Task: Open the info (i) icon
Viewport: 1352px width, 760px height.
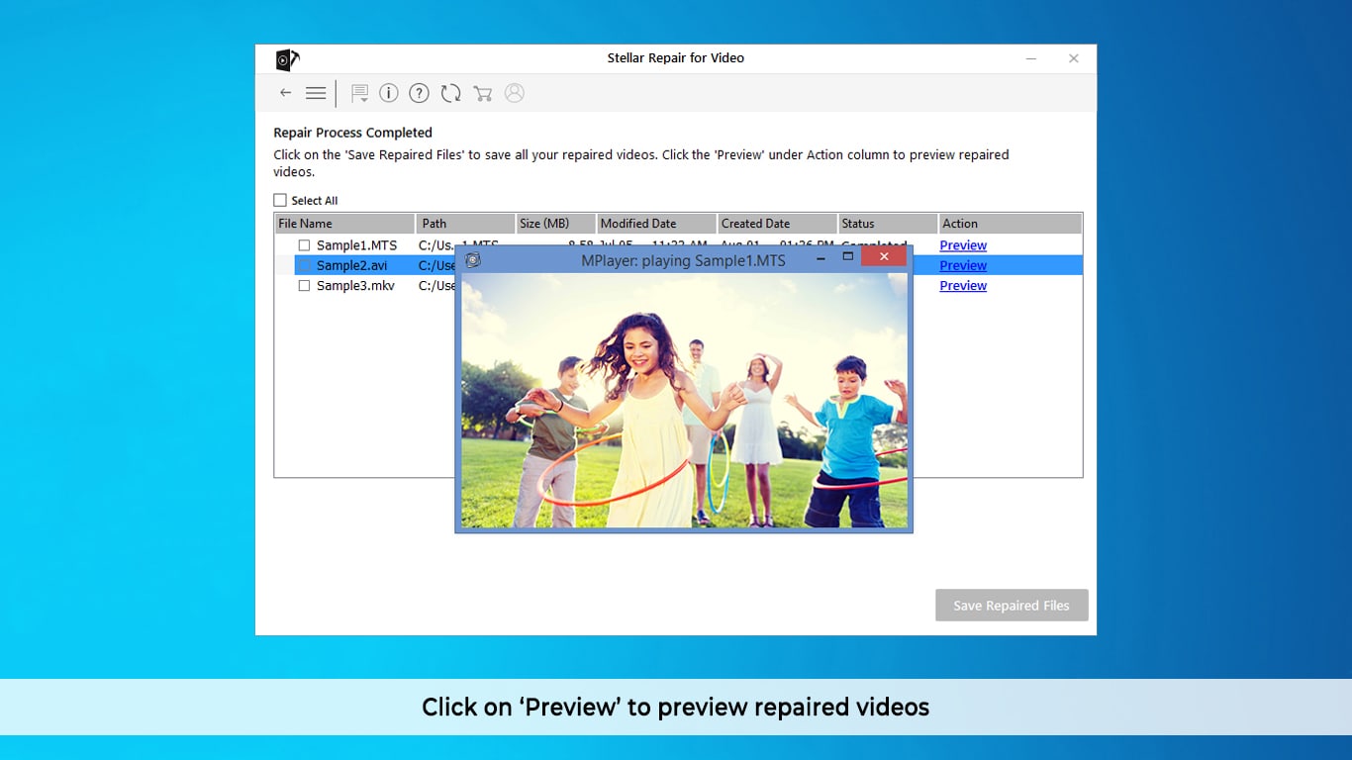Action: coord(389,93)
